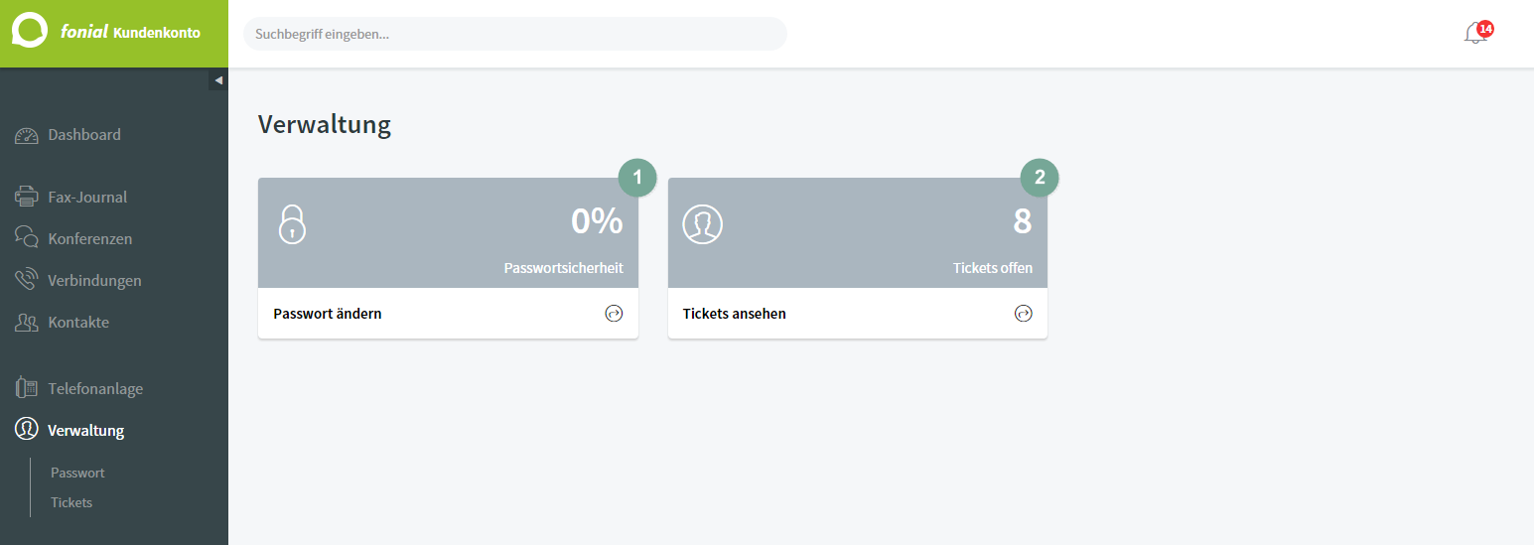Click the user avatar icon on tickets card

702,224
